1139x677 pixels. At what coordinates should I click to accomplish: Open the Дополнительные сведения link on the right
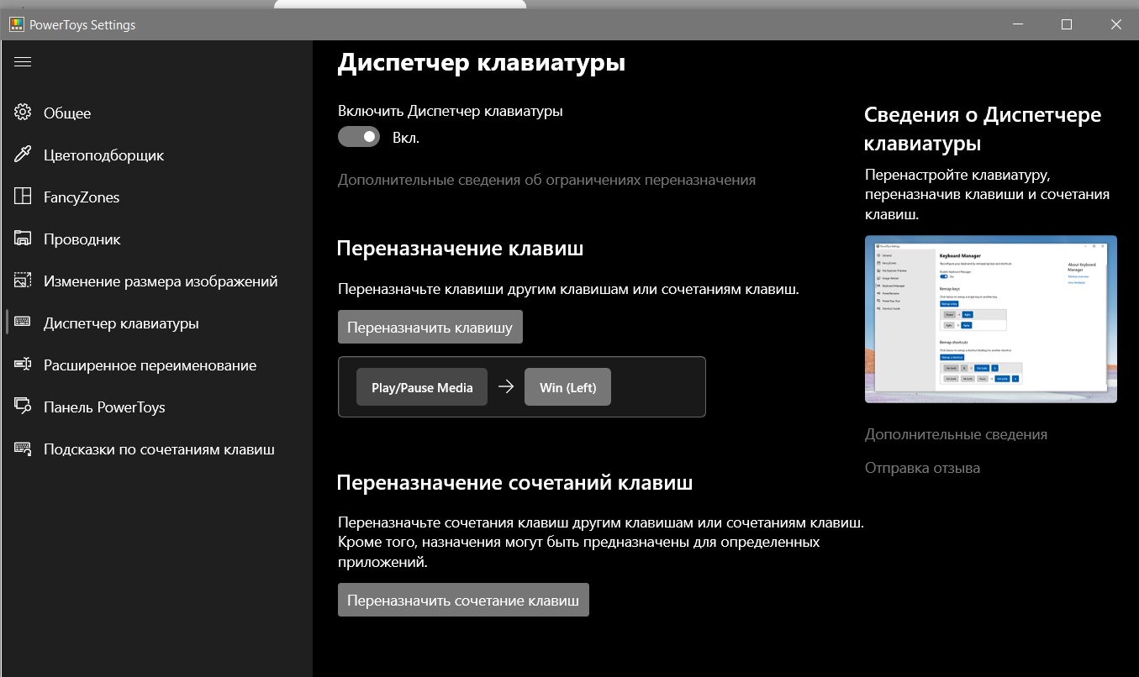pyautogui.click(x=956, y=434)
